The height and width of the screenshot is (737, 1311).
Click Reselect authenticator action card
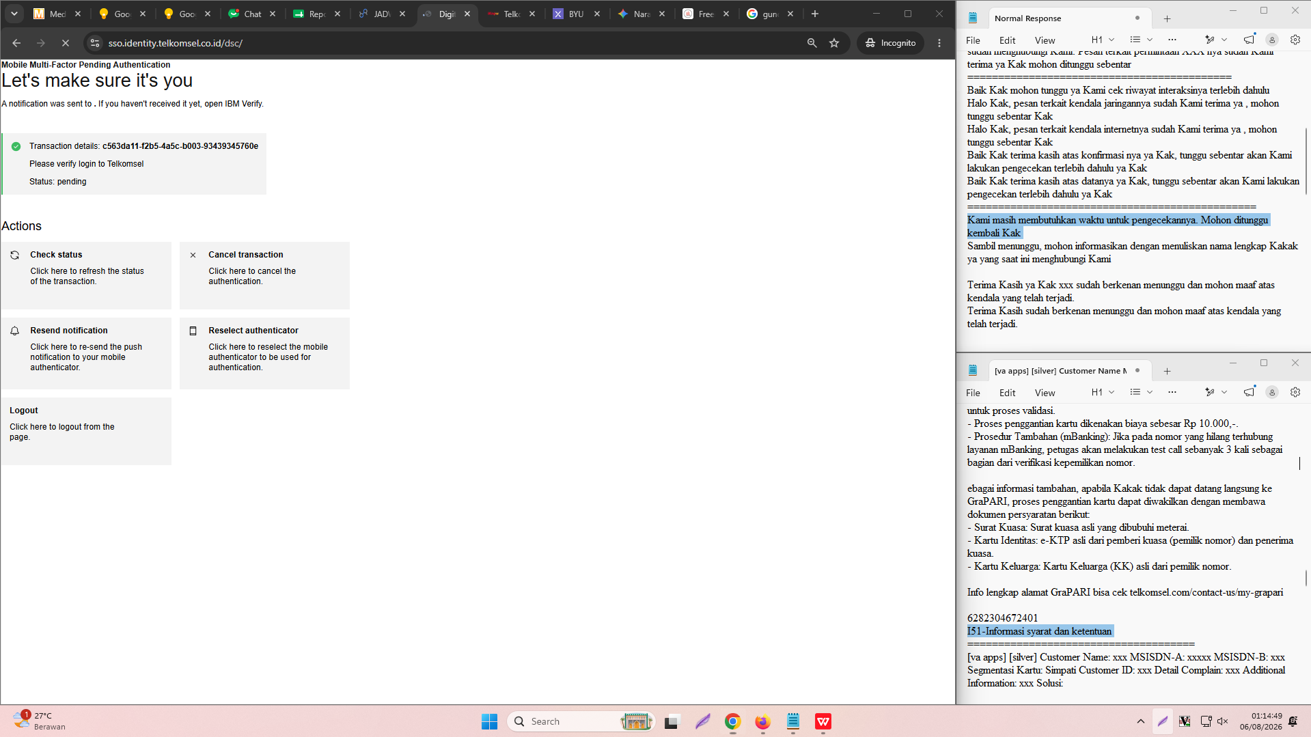264,353
